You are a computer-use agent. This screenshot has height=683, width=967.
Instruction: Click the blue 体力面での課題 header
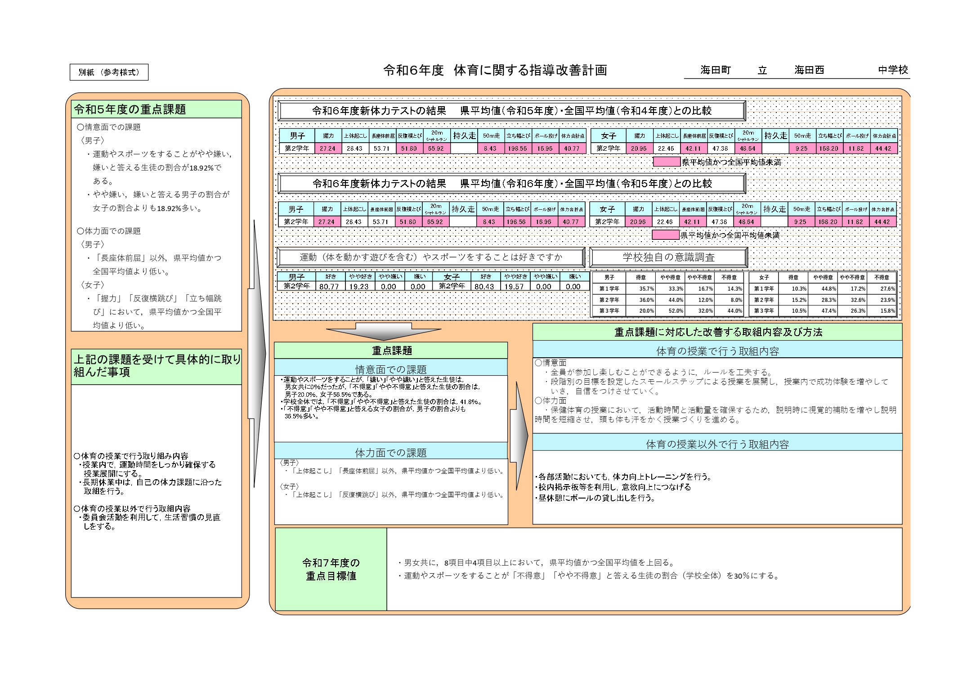391,451
